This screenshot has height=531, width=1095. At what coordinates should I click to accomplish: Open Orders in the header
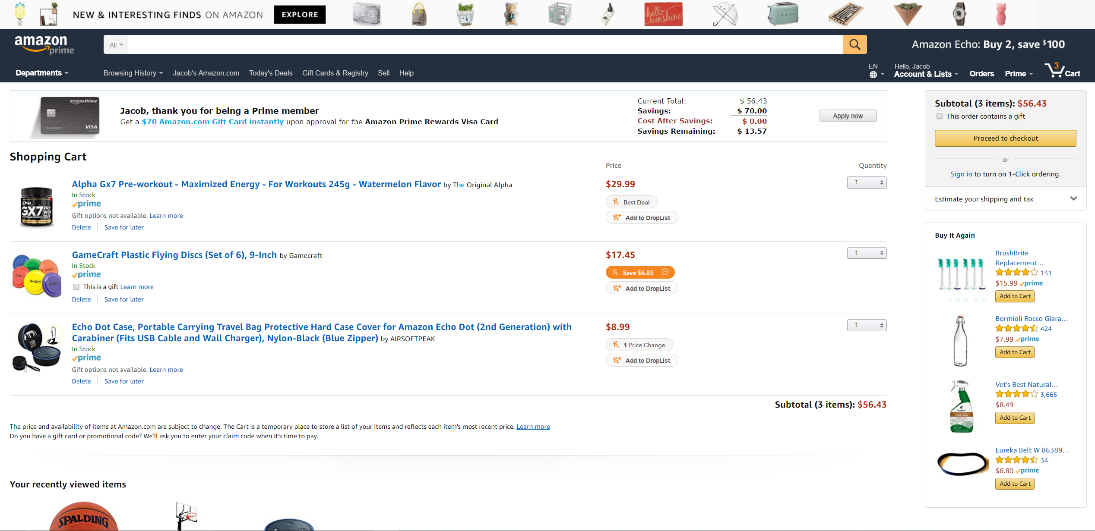pos(981,74)
